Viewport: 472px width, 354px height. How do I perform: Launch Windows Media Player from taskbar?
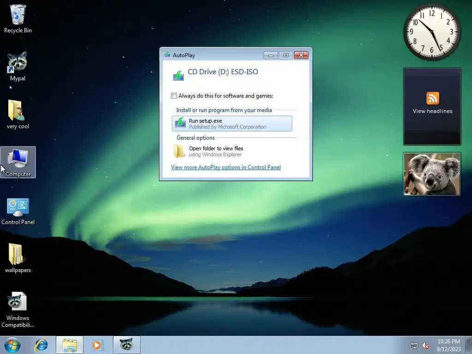pyautogui.click(x=97, y=345)
